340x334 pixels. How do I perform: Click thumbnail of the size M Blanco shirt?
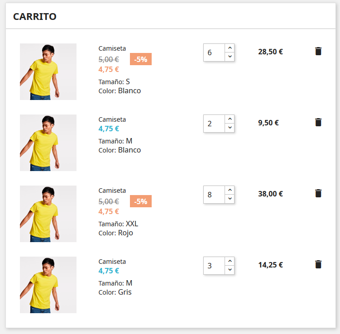click(48, 143)
